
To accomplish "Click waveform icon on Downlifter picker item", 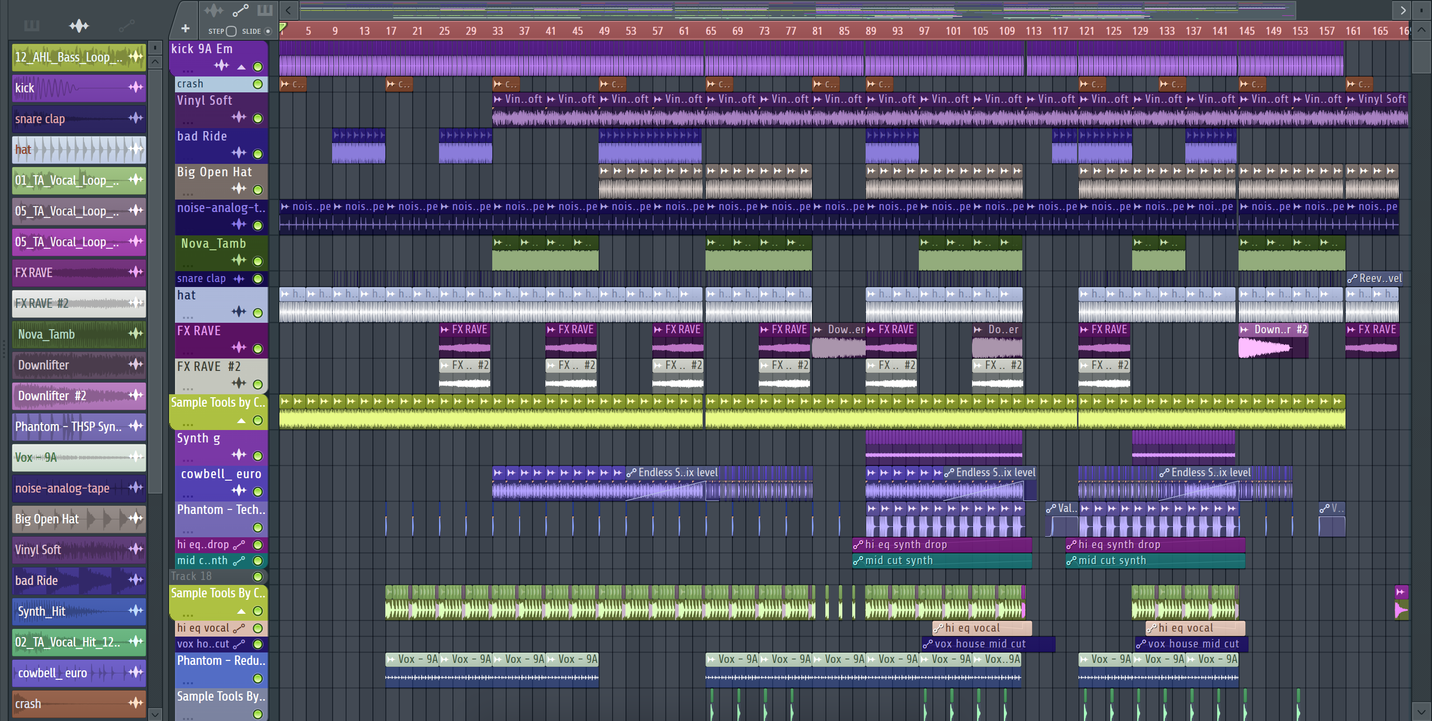I will click(x=136, y=364).
